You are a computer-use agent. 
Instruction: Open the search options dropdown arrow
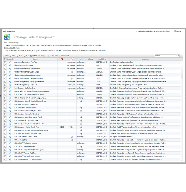(178, 56)
